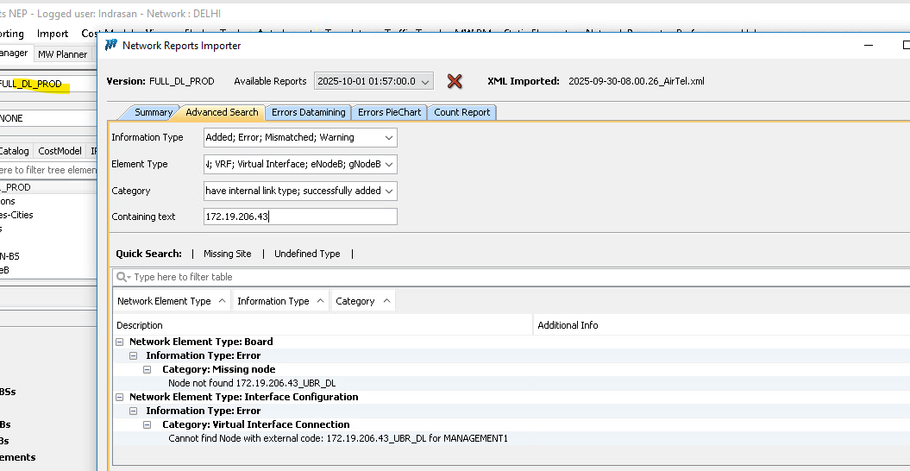910x471 pixels.
Task: Switch to the Errors PieChart tab
Action: (x=389, y=112)
